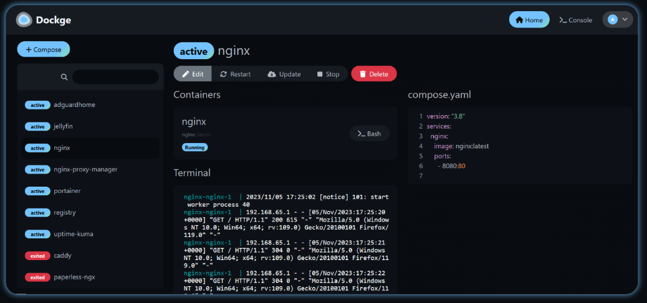Open Bash shell for nginx container
647x303 pixels.
pyautogui.click(x=369, y=133)
